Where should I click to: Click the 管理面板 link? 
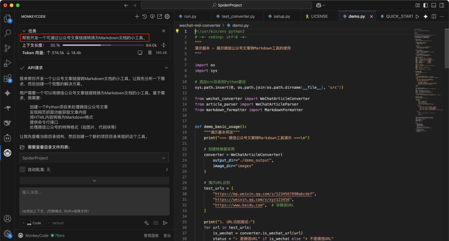pyautogui.click(x=150, y=234)
